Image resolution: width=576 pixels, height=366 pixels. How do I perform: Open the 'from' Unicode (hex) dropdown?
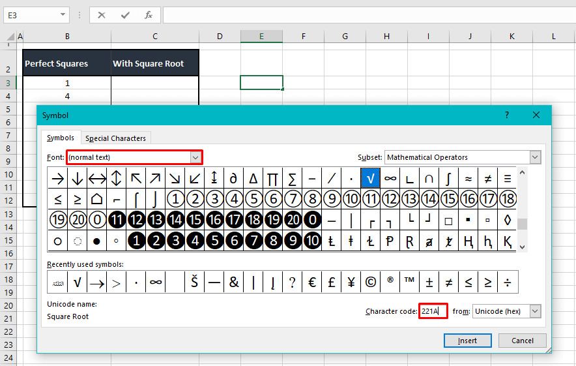[535, 311]
